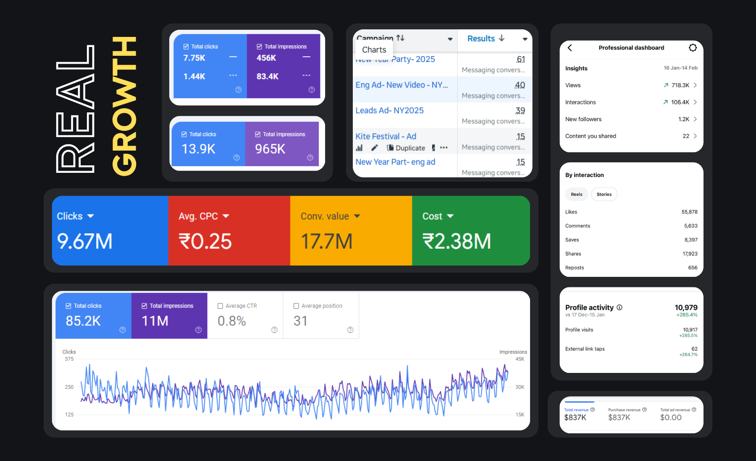Click the help icon on the 7.75K Total clicks card
Viewport: 756px width, 461px height.
point(238,89)
